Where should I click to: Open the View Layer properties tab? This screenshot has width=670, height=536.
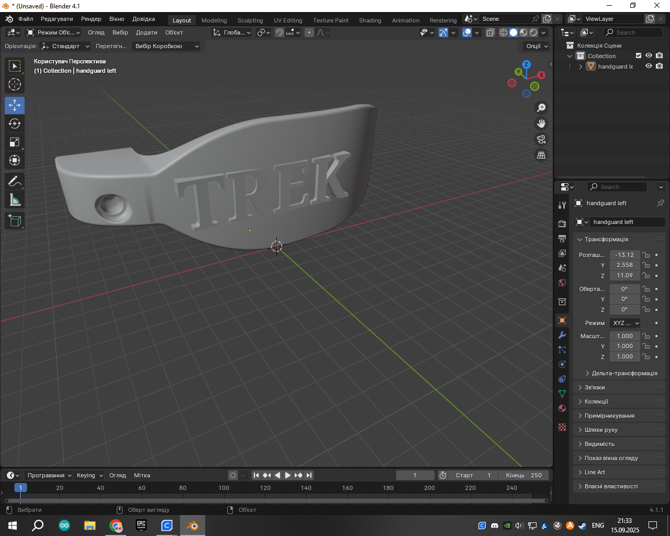click(x=562, y=253)
